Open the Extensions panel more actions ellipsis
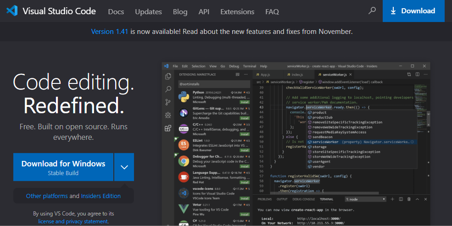This screenshot has width=452, height=226. click(x=246, y=74)
